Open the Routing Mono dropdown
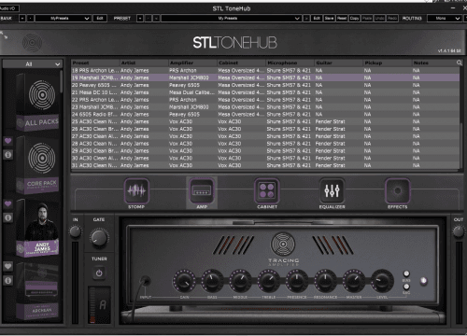 tap(444, 19)
